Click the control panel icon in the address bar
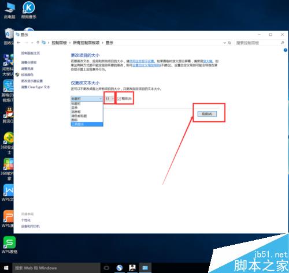Image resolution: width=289 pixels, height=273 pixels. (44, 43)
